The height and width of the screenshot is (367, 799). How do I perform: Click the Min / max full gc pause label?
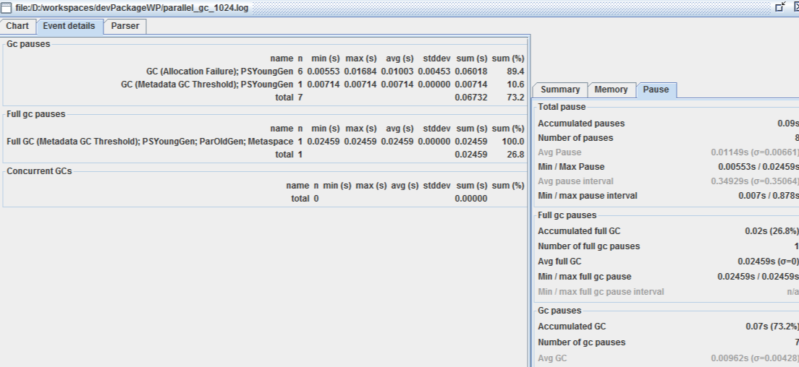click(x=585, y=277)
